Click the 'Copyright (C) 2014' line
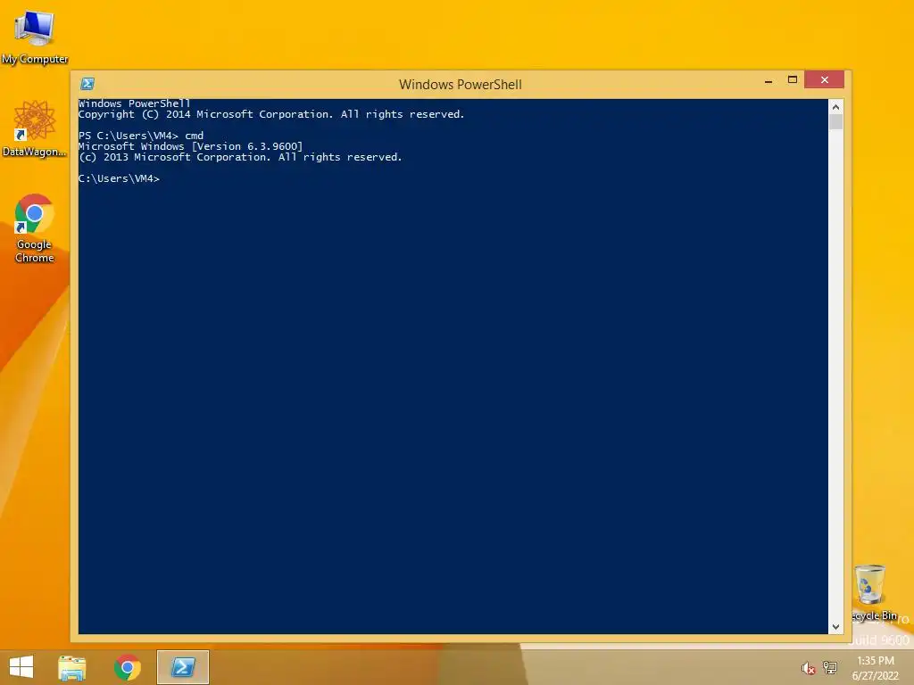Image resolution: width=914 pixels, height=685 pixels. [x=271, y=114]
